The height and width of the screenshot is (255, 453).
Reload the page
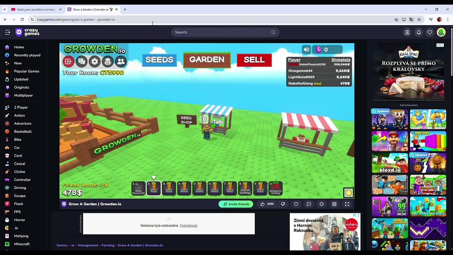(22, 19)
